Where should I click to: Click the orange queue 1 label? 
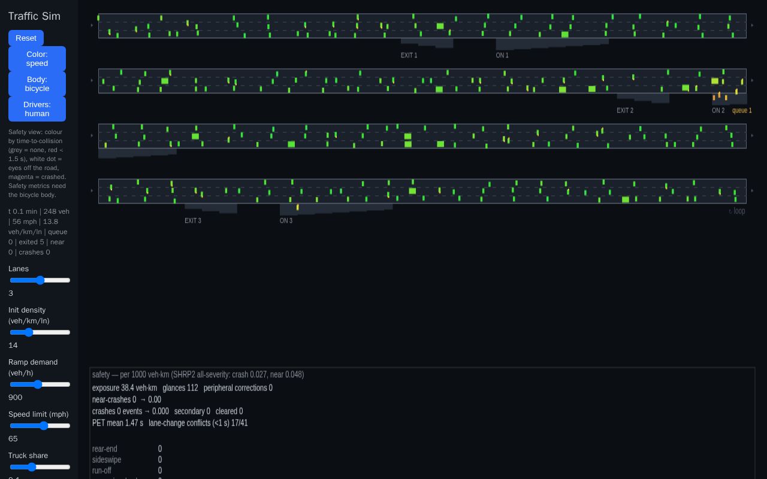pos(742,110)
